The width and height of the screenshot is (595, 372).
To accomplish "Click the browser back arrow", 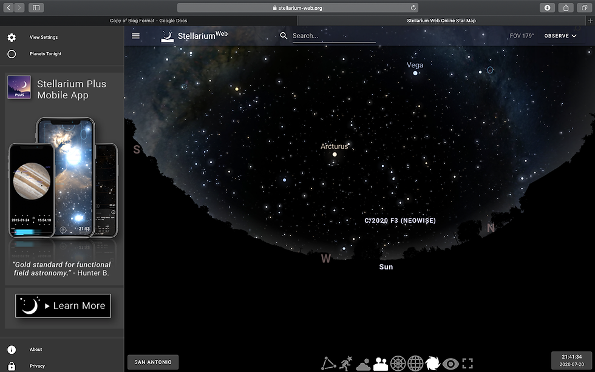I will tap(8, 7).
